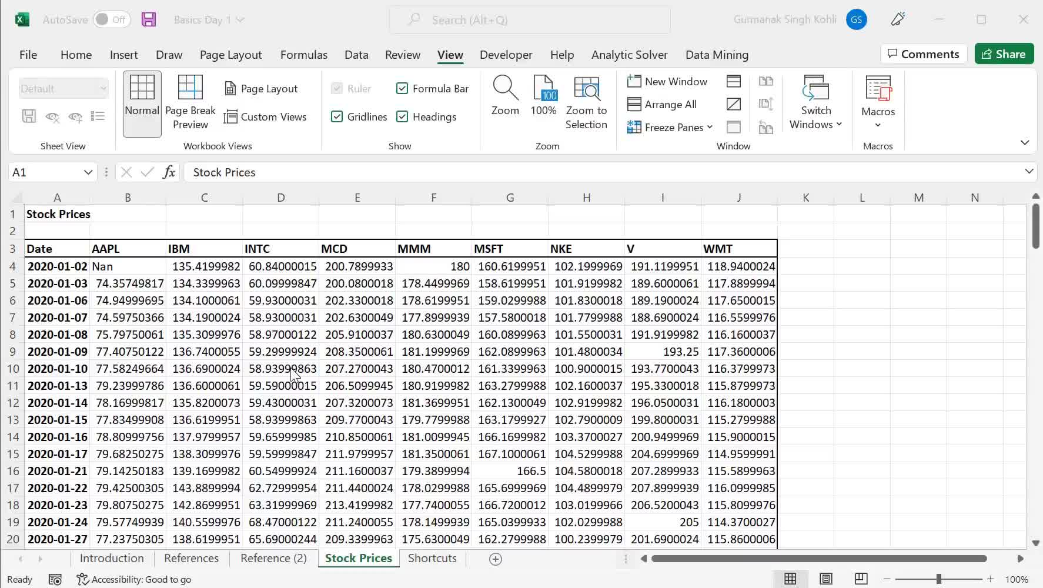This screenshot has height=588, width=1043.
Task: Open the File menu
Action: click(x=28, y=55)
